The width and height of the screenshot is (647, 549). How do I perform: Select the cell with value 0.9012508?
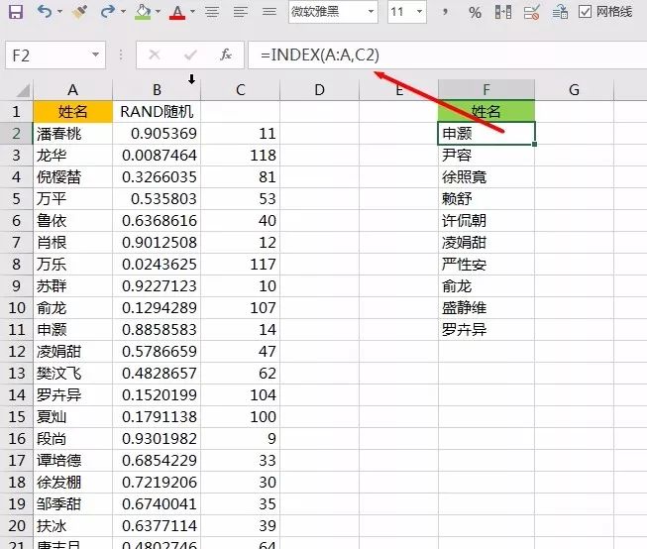pyautogui.click(x=157, y=243)
